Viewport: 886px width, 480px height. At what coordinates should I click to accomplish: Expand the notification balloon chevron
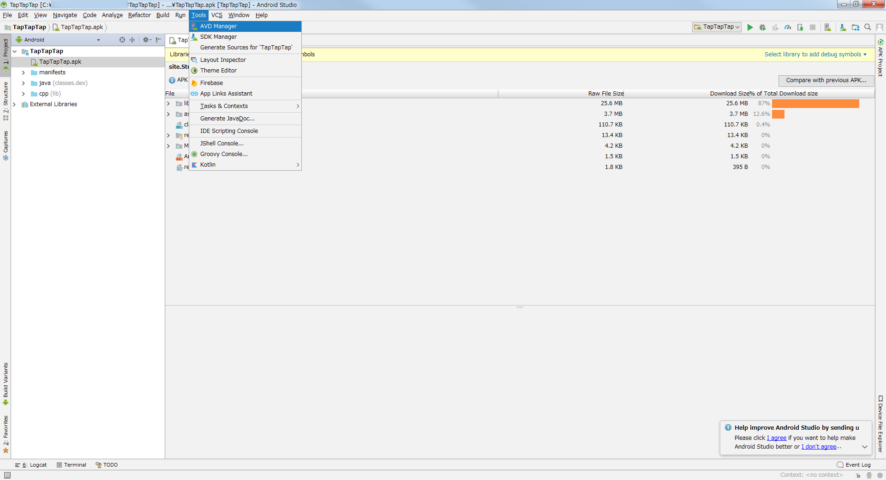[865, 447]
